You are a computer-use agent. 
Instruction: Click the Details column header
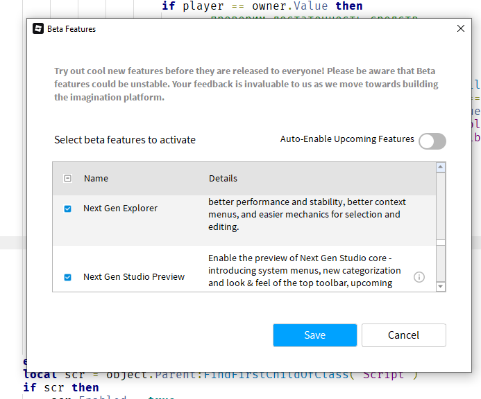tap(223, 179)
